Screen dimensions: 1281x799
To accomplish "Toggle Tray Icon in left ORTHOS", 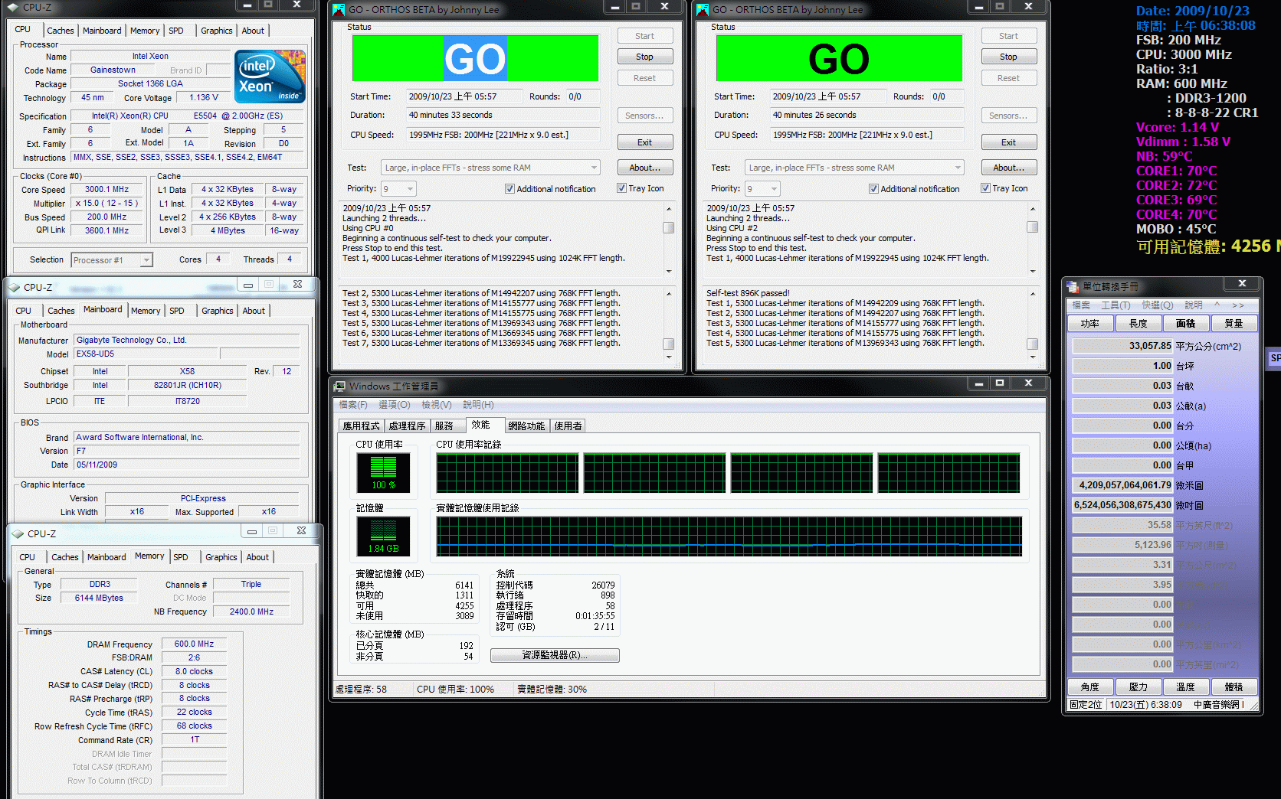I will click(x=621, y=188).
